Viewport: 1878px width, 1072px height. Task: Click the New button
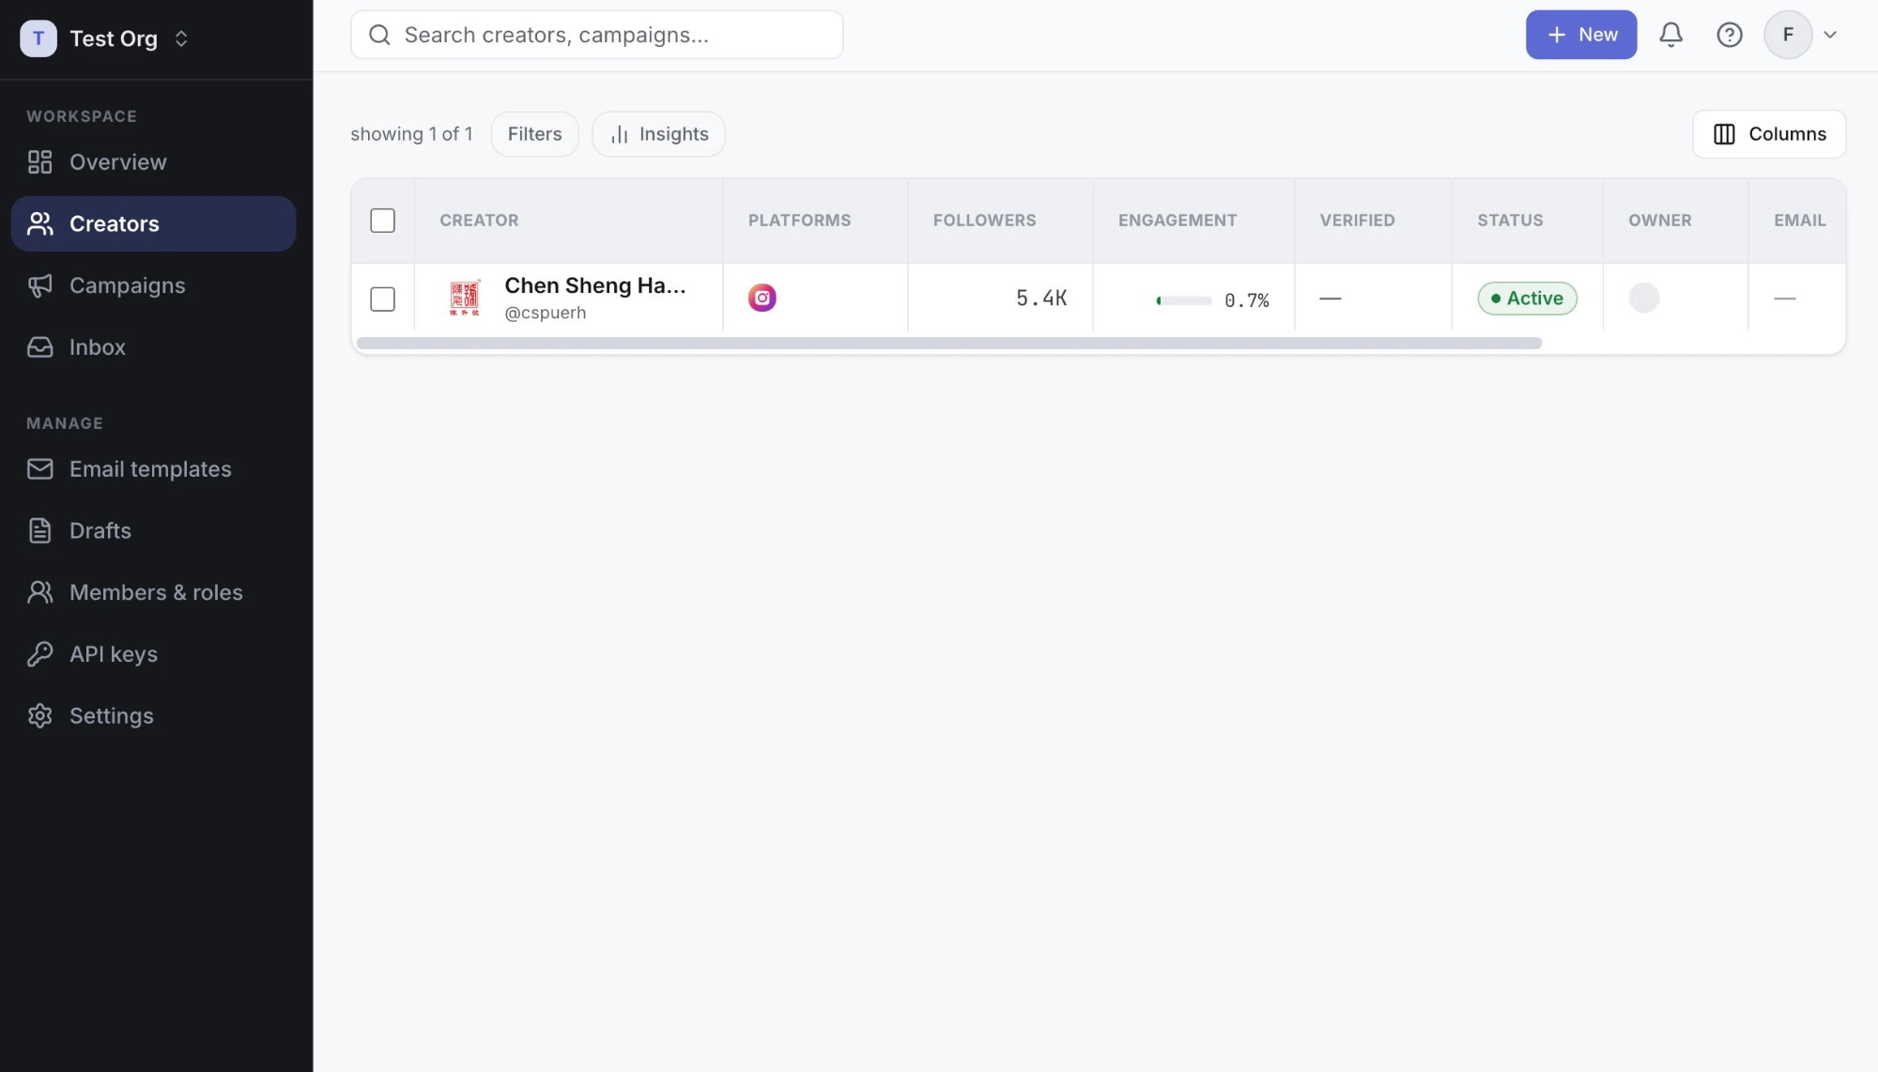pyautogui.click(x=1581, y=35)
